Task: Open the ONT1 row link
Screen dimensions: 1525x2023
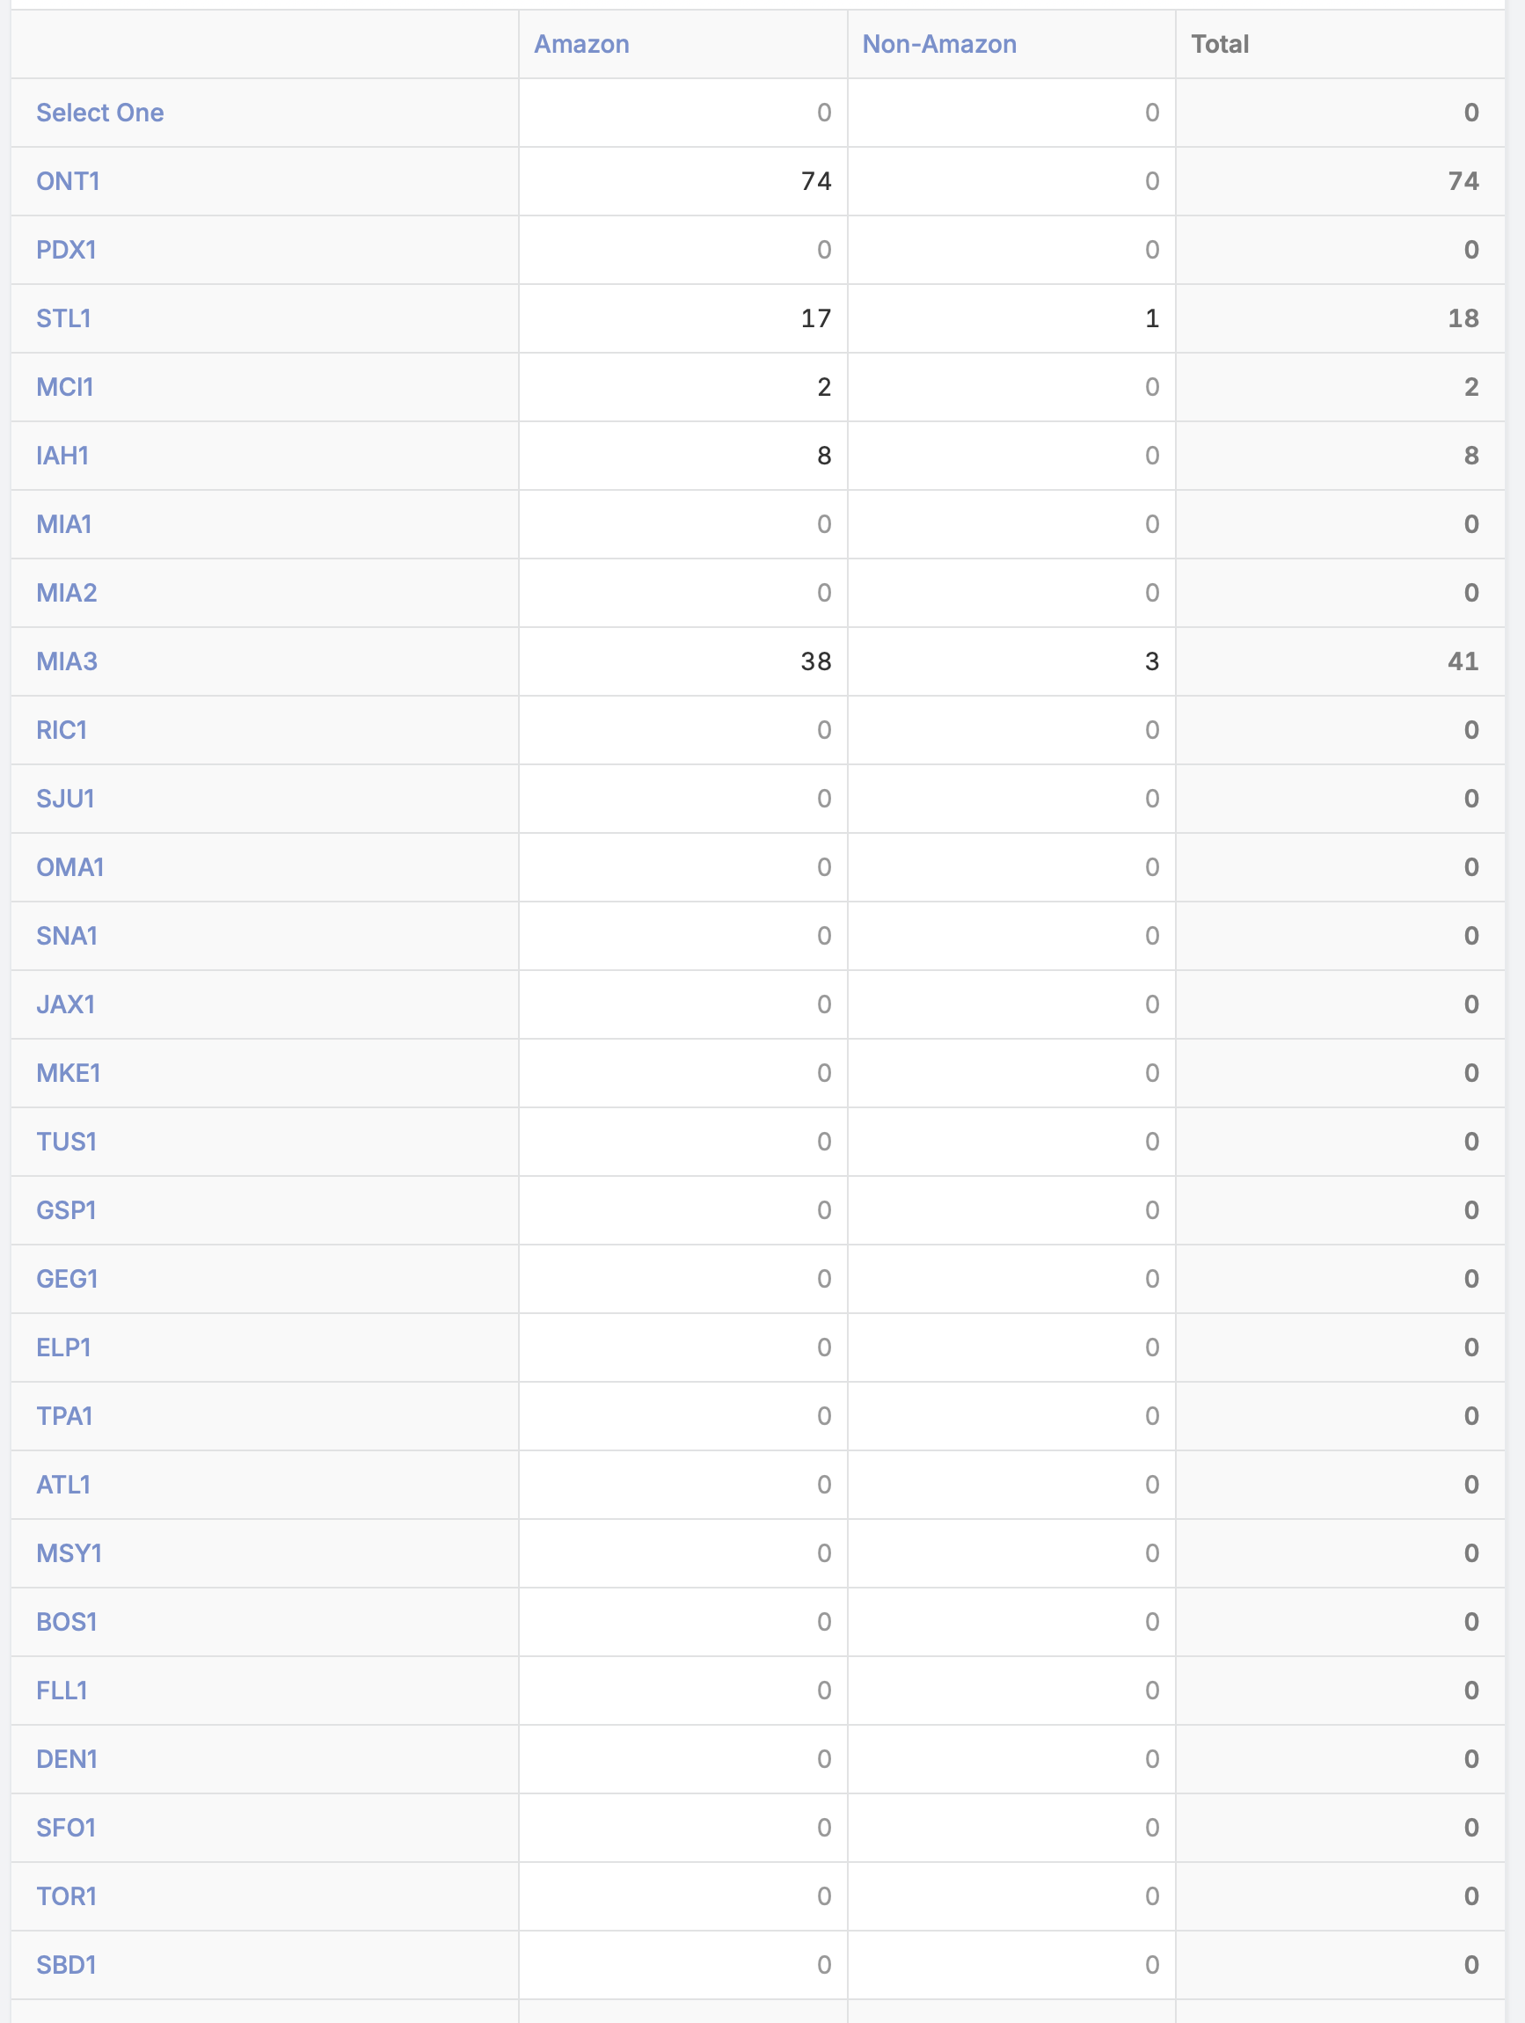Action: pyautogui.click(x=68, y=181)
